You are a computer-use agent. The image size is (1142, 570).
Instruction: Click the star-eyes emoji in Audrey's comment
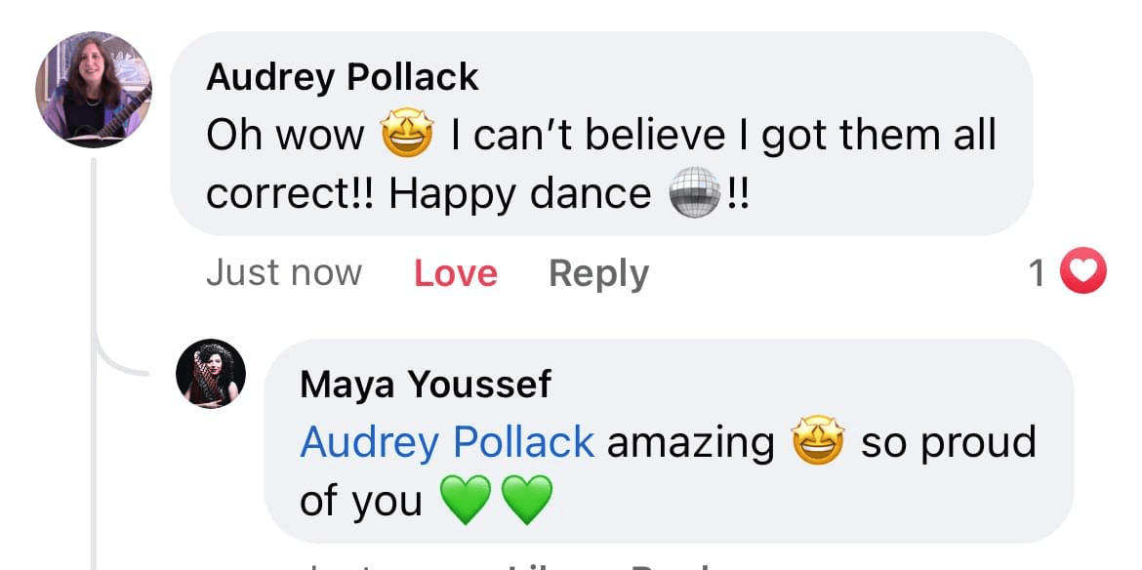click(x=408, y=136)
